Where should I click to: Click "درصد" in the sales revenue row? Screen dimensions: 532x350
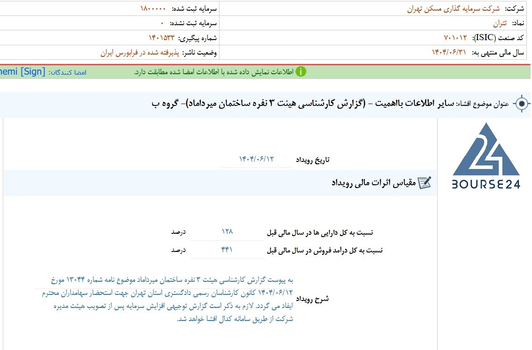click(x=178, y=250)
